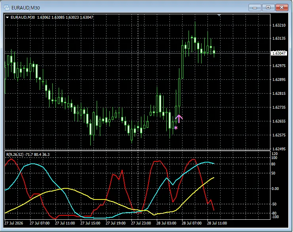Click price scale value 1.63135
The width and height of the screenshot is (293, 232).
click(279, 38)
